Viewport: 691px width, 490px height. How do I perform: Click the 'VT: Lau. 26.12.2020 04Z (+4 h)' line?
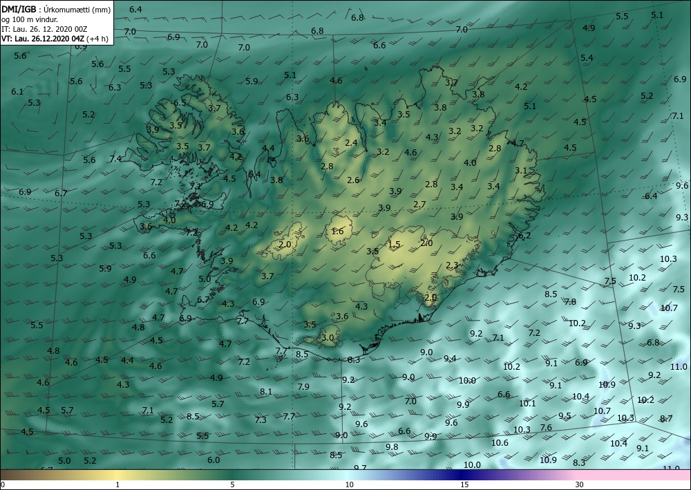(x=55, y=38)
